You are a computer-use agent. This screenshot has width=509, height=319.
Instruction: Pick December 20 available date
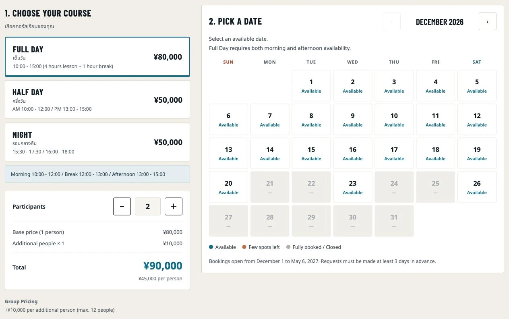[x=228, y=187]
